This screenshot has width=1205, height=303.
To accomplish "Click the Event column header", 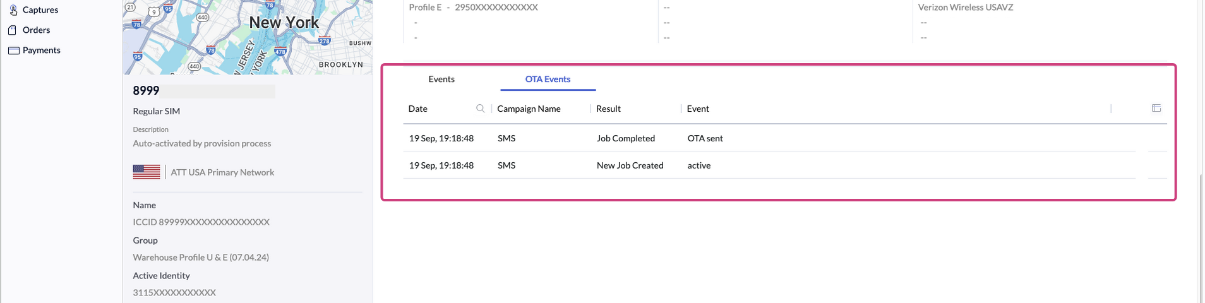I will [698, 109].
